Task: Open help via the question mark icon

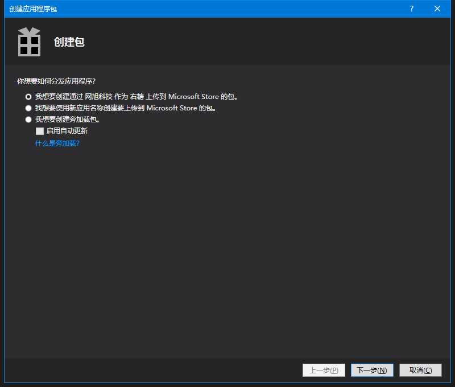Action: tap(412, 9)
